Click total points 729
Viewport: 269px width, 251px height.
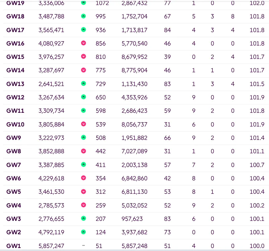tap(101, 84)
